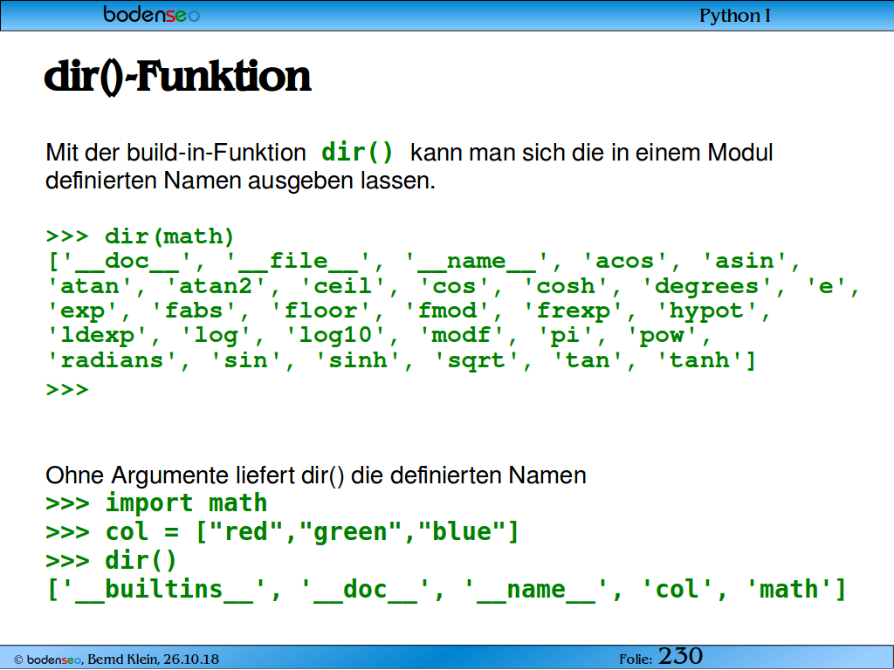
Task: Click the '>>> dir()' line without arguments
Action: pos(111,561)
